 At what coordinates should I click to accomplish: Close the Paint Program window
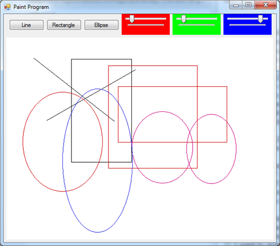coord(266,5)
